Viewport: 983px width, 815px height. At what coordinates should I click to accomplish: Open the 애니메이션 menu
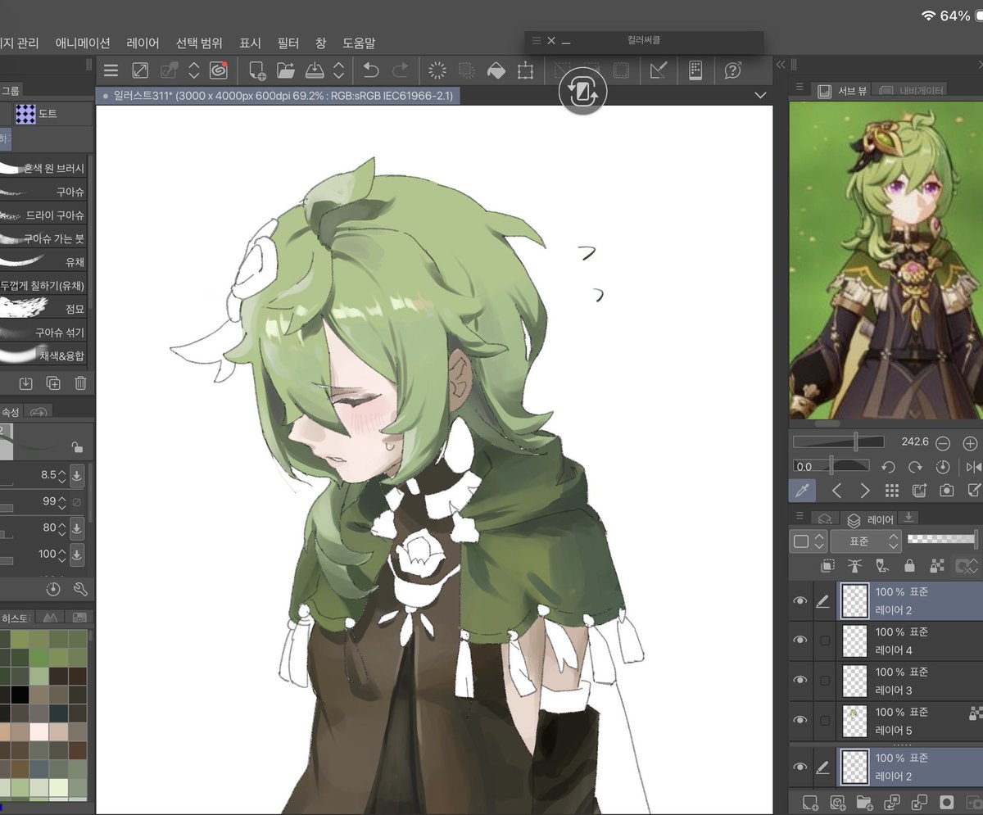(83, 43)
